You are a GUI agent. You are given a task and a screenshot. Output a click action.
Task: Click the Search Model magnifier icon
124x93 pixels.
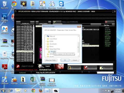tap(18, 66)
